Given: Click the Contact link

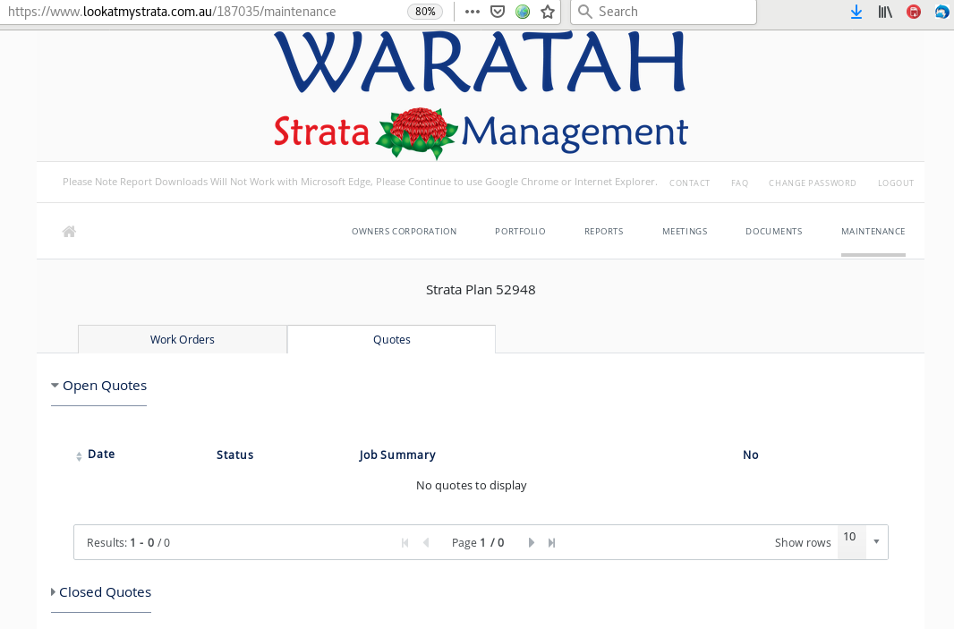Looking at the screenshot, I should [x=689, y=183].
